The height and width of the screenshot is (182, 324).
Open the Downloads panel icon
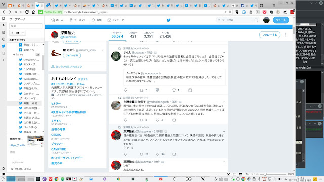click(x=4, y=26)
